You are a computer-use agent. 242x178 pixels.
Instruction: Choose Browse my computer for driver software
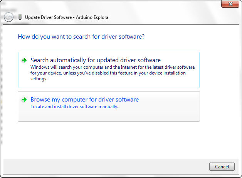pyautogui.click(x=84, y=100)
